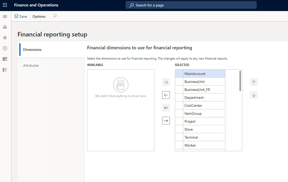Open the Options menu
The height and width of the screenshot is (182, 288).
pos(39,16)
